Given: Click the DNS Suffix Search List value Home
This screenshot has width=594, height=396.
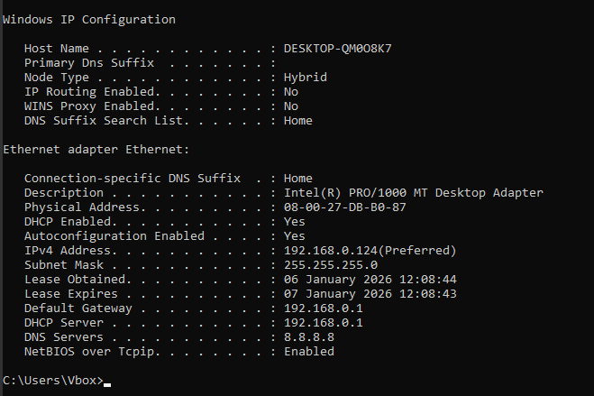Looking at the screenshot, I should click(x=298, y=120).
